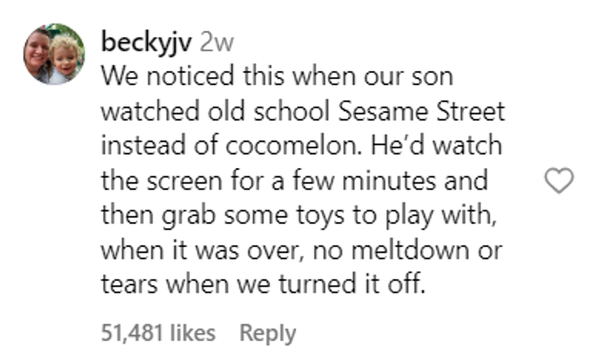
Task: View the 51,481 likes list
Action: point(158,333)
